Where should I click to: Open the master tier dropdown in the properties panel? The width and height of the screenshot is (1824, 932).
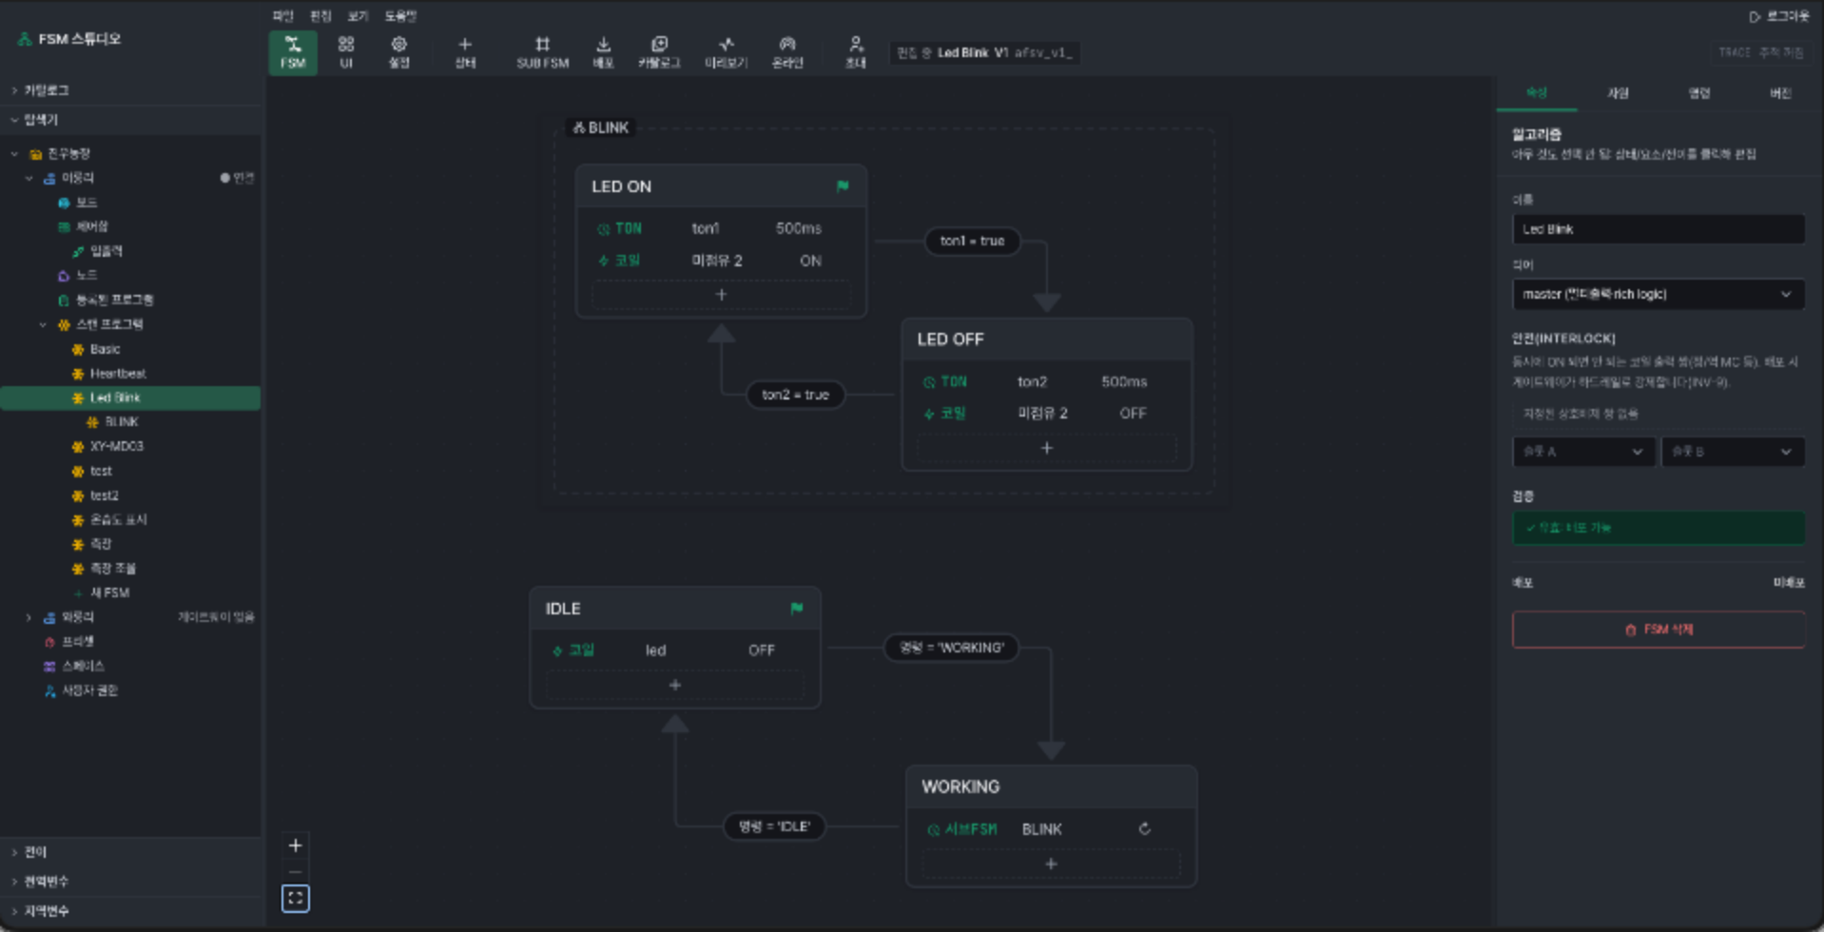click(x=1659, y=294)
